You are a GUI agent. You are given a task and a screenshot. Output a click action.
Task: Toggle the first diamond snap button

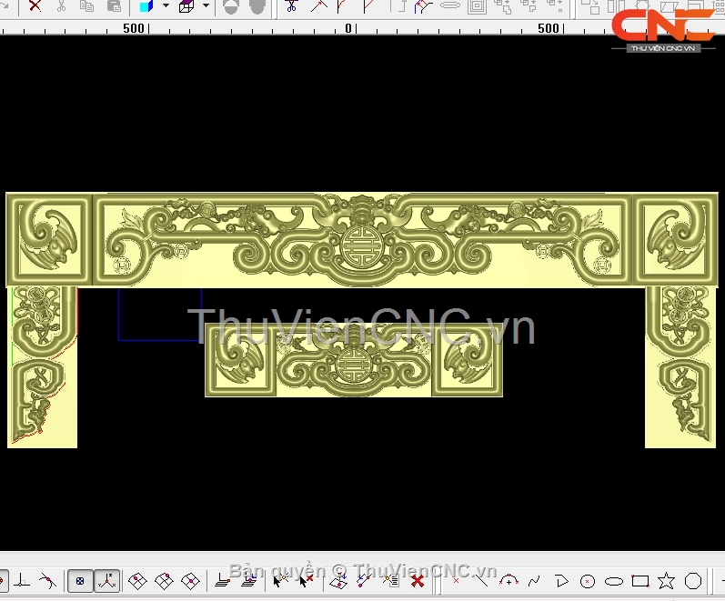click(x=137, y=580)
